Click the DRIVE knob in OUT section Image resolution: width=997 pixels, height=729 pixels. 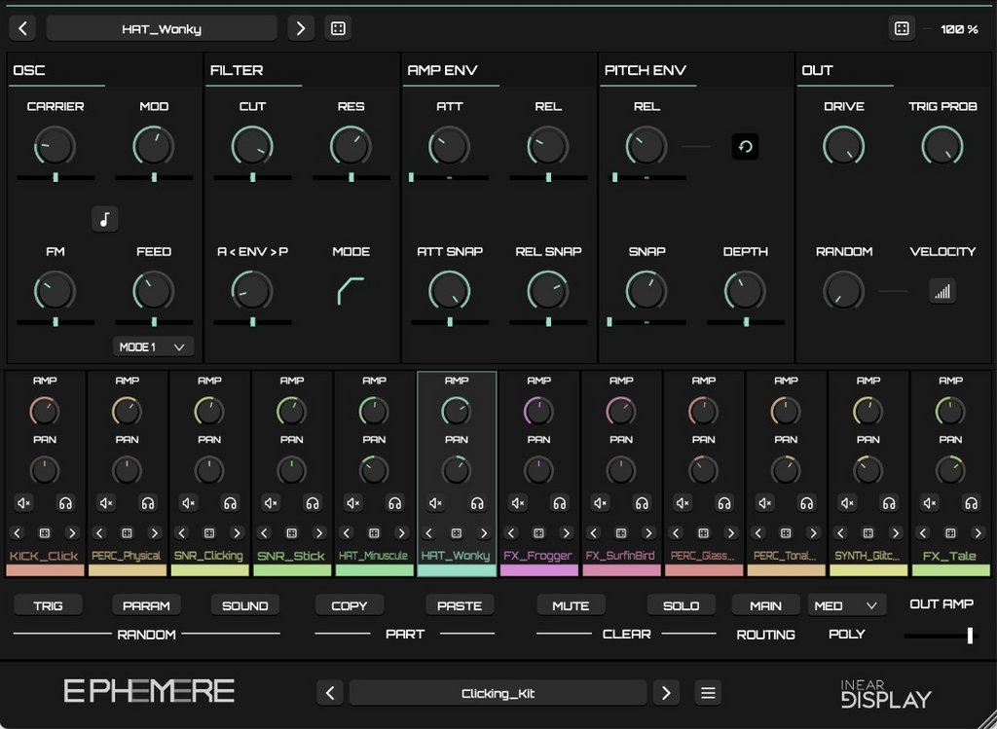(844, 146)
